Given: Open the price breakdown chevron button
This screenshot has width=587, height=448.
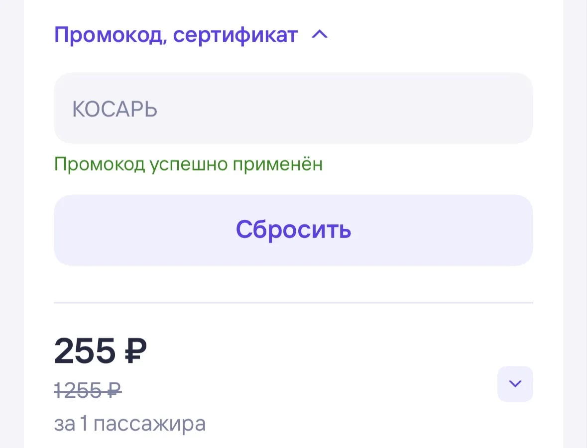Looking at the screenshot, I should click(x=515, y=384).
